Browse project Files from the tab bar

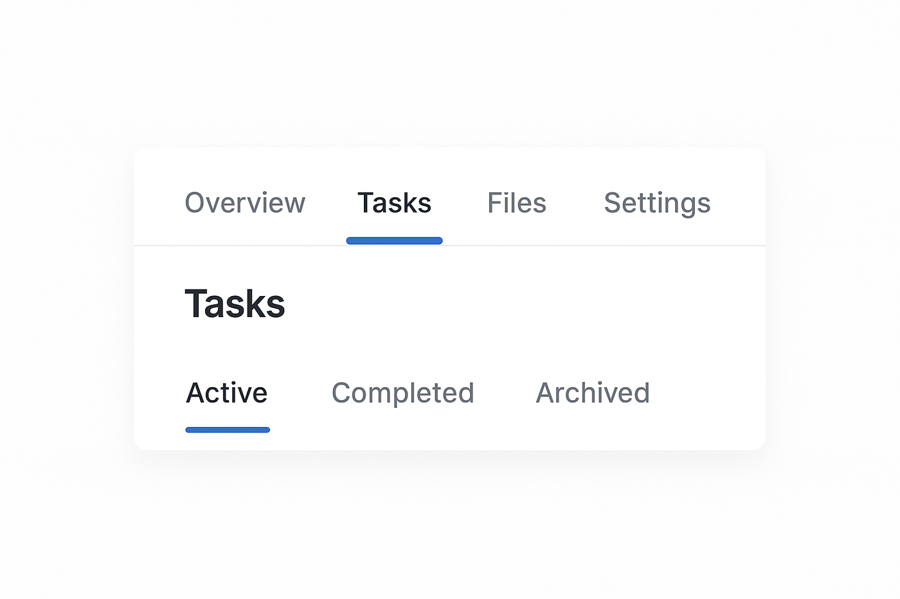coord(516,204)
